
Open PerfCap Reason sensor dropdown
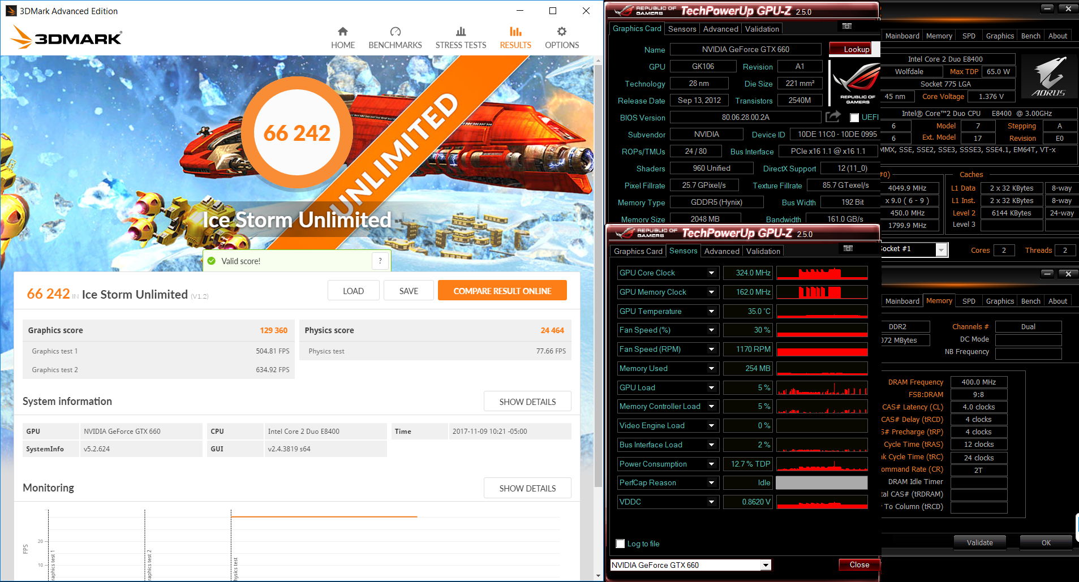712,483
